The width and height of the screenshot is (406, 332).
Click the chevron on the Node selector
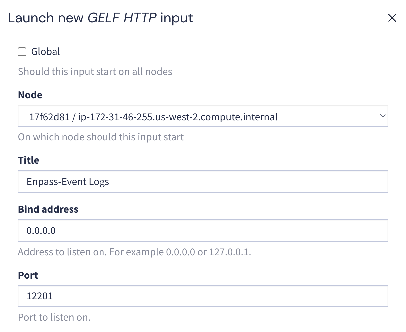coord(382,116)
